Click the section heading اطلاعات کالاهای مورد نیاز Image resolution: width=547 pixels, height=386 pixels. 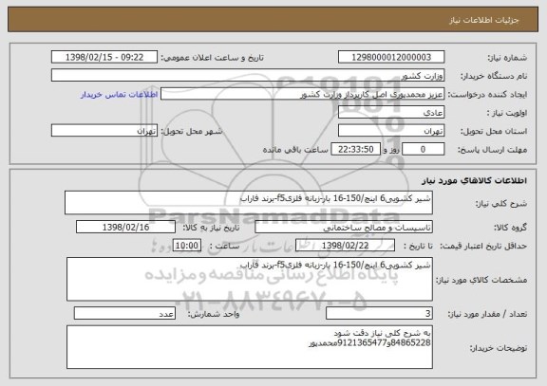(474, 180)
